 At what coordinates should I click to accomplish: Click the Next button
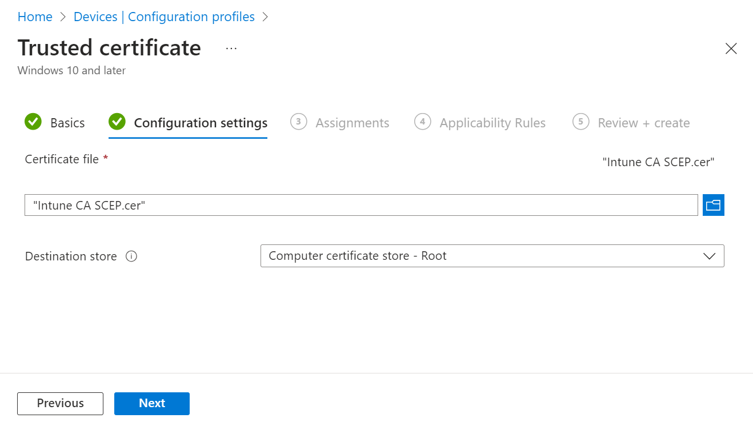pyautogui.click(x=151, y=403)
